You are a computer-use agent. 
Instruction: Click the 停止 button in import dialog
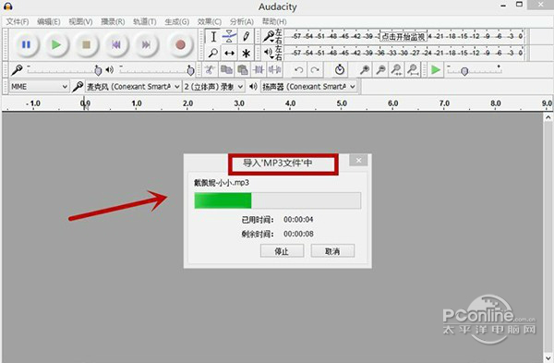(282, 251)
